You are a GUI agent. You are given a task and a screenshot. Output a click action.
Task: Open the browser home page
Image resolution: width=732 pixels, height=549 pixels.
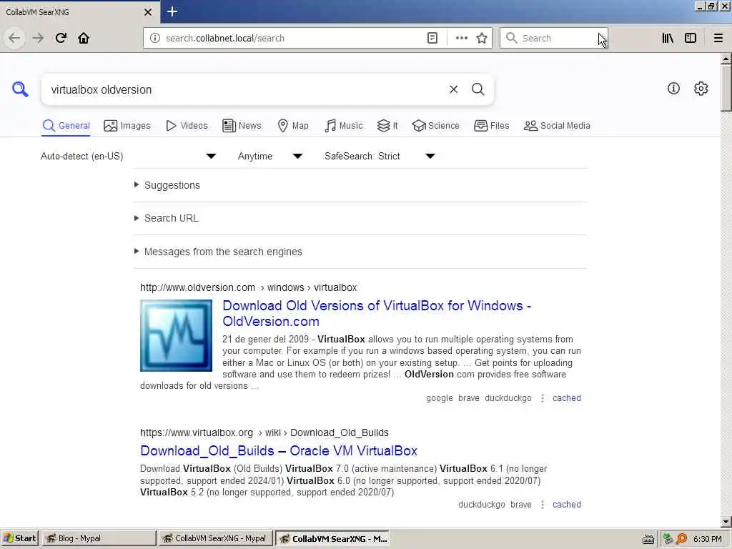84,38
